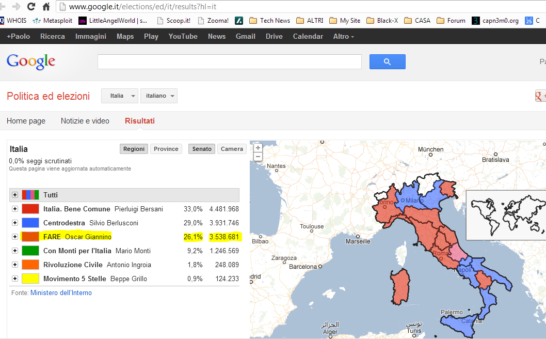Open the CASA bookmark folder

click(x=417, y=21)
